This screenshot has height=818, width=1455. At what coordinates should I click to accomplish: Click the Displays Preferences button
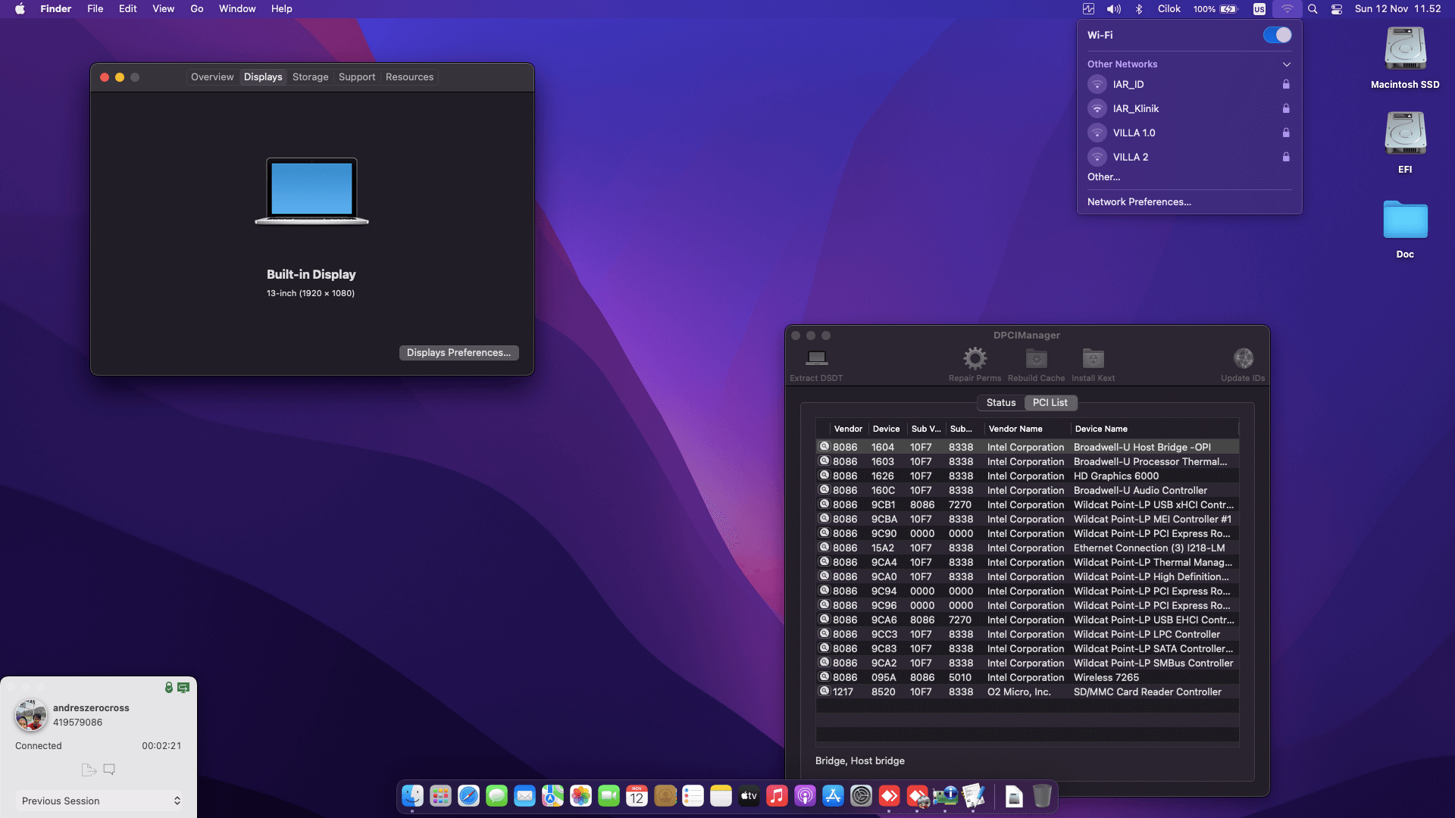click(x=458, y=353)
